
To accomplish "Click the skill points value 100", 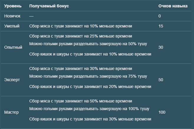I will (x=162, y=112).
